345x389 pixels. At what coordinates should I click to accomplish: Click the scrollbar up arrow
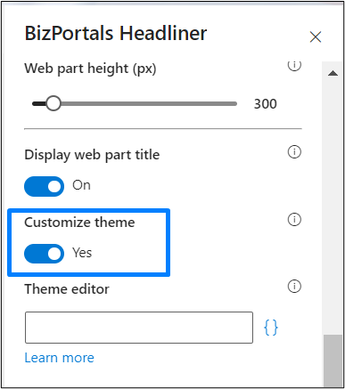pos(333,73)
